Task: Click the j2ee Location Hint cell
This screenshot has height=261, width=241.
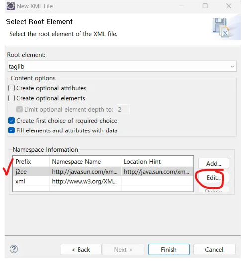Action: (157, 172)
